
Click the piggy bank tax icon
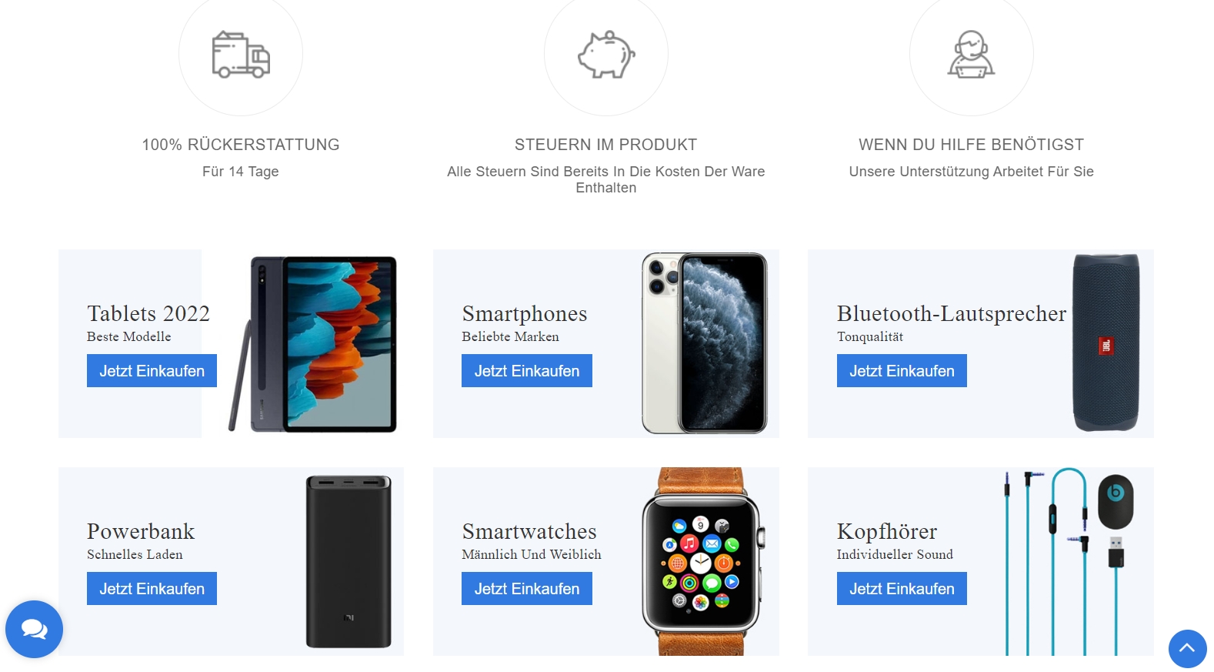pos(606,55)
